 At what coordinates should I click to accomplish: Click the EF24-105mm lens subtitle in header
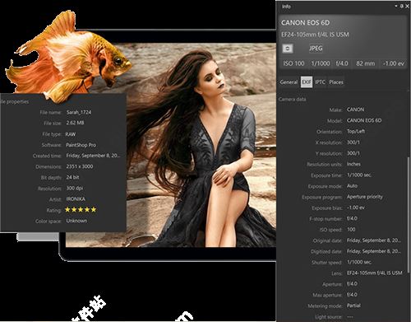[x=315, y=35]
